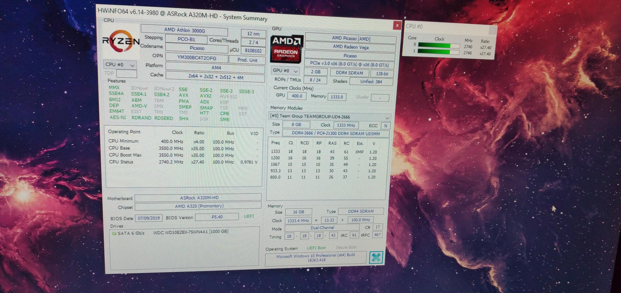Click the 800.0 frequency timing row
The width and height of the screenshot is (621, 293).
(x=323, y=177)
